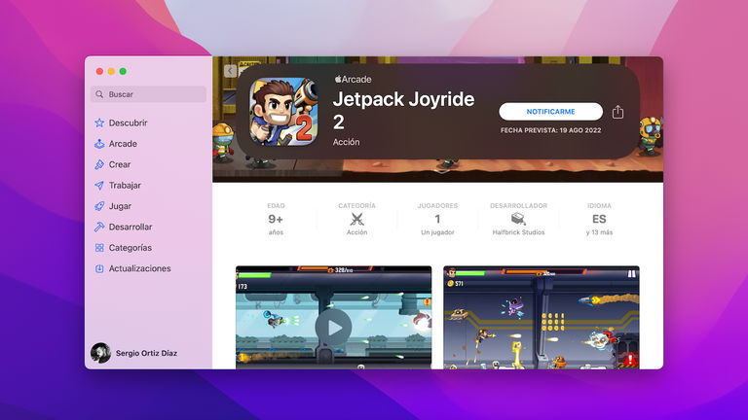748x420 pixels.
Task: Close the App Store window
Action: pyautogui.click(x=99, y=71)
